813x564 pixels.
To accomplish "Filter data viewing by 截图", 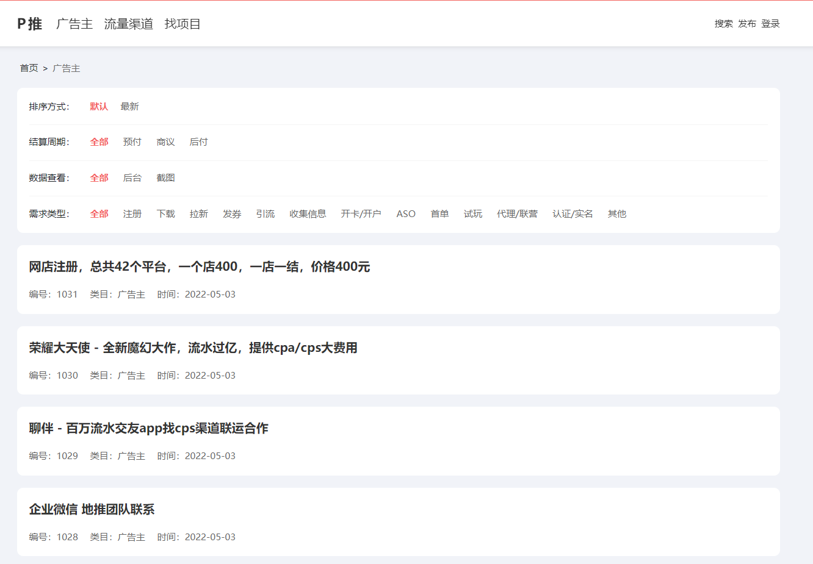I will (x=165, y=178).
